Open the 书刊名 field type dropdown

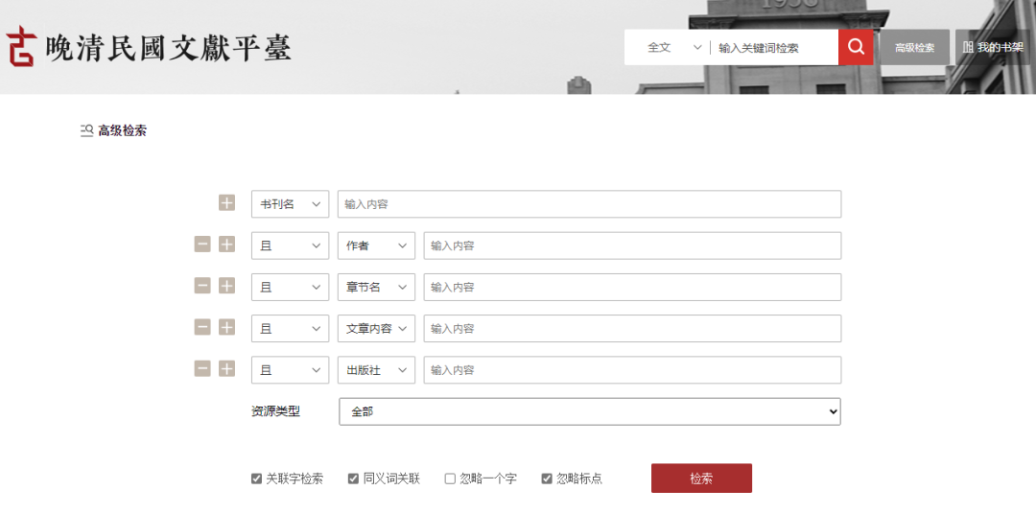[x=290, y=204]
